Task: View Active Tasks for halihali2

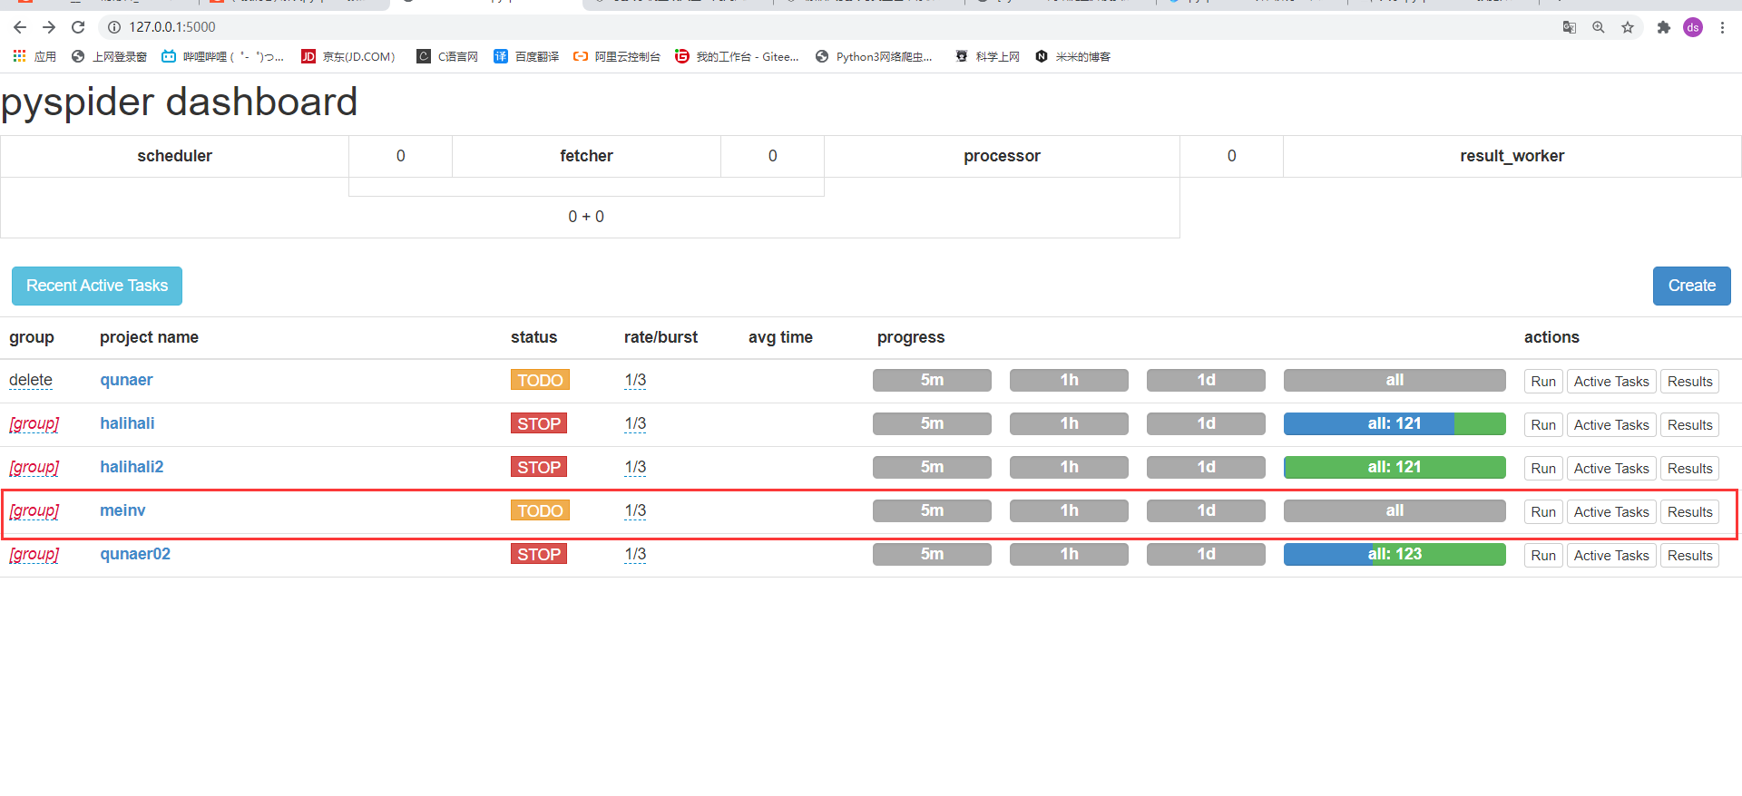Action: coord(1611,469)
